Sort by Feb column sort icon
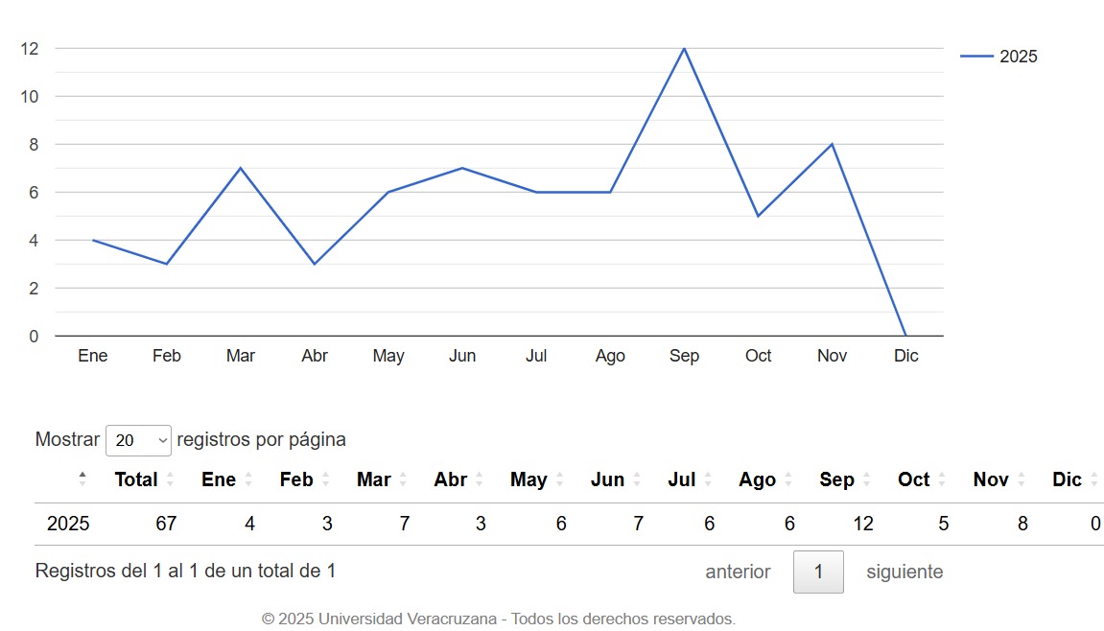Screen dimensions: 1104x631 tap(325, 479)
